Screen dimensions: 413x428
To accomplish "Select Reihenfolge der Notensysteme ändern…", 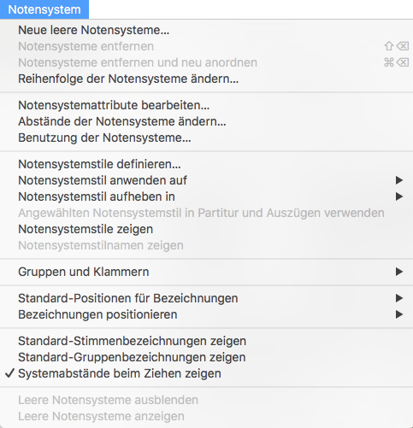I will [206, 79].
